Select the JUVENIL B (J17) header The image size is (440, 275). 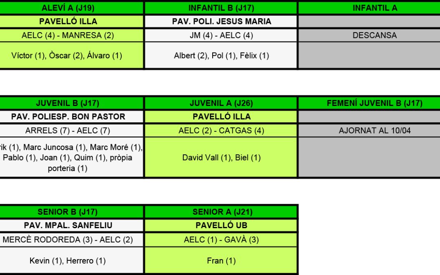click(68, 103)
